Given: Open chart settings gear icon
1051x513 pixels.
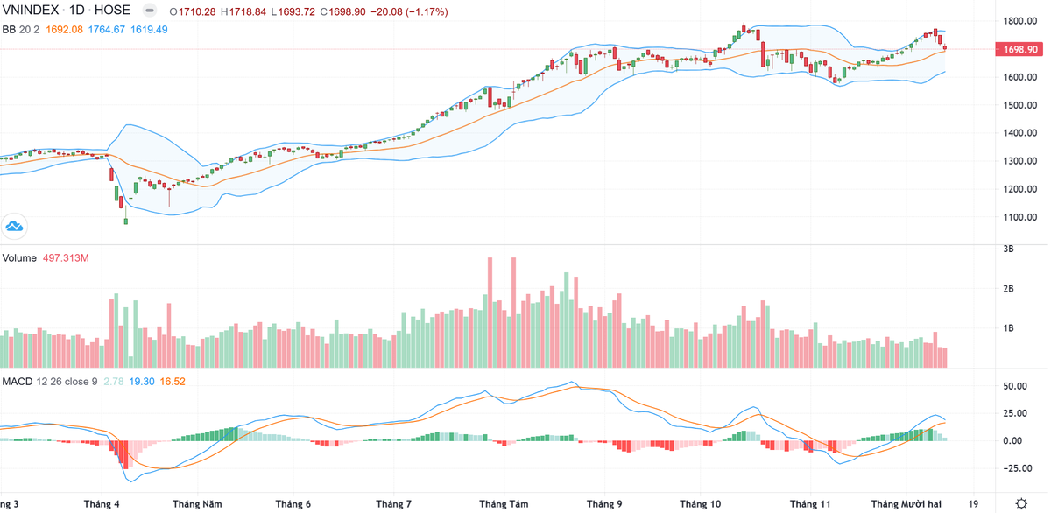Looking at the screenshot, I should [1022, 503].
